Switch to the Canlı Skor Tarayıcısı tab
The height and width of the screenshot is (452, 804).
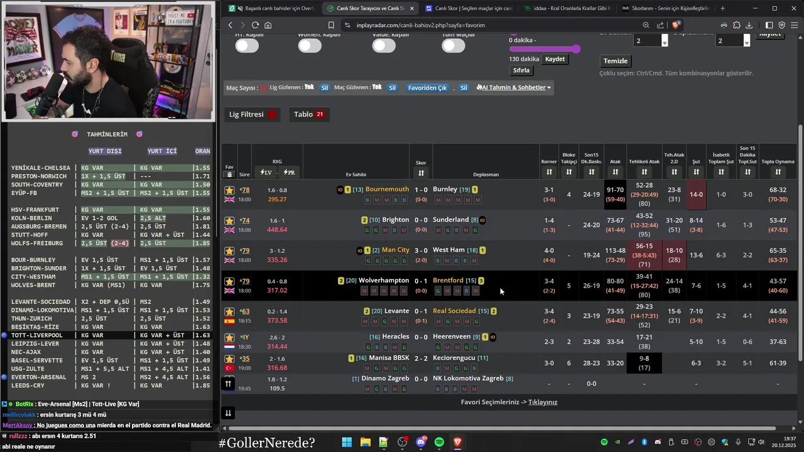(x=370, y=8)
